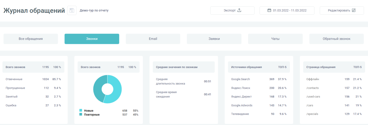The width and height of the screenshot is (368, 125).
Task: Click the pencil edit icon
Action: point(354,10)
